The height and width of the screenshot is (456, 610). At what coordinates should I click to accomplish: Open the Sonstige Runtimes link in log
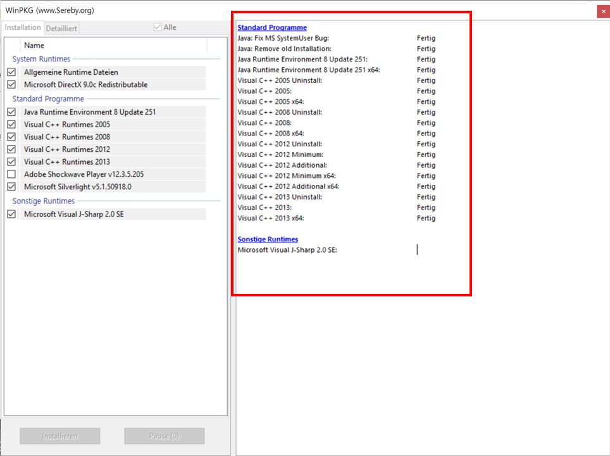[268, 239]
